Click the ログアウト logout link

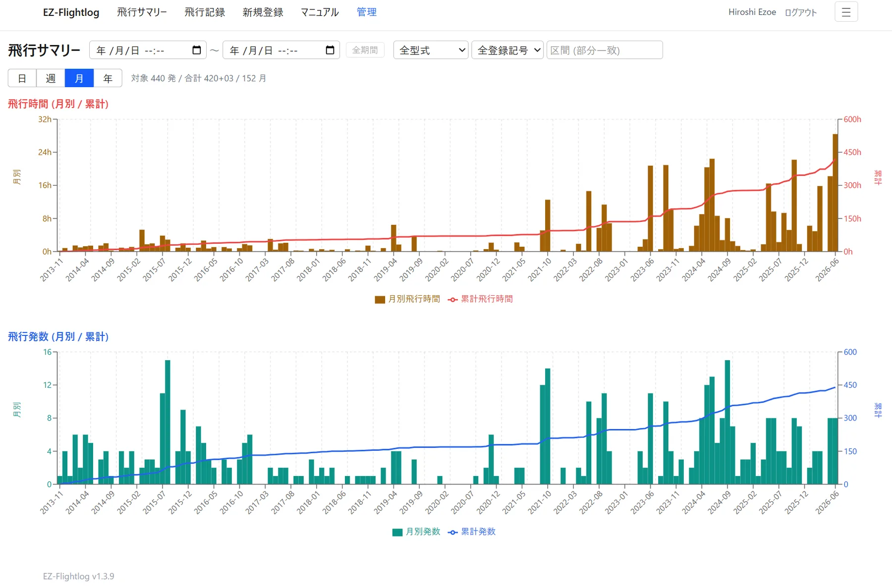tap(800, 12)
